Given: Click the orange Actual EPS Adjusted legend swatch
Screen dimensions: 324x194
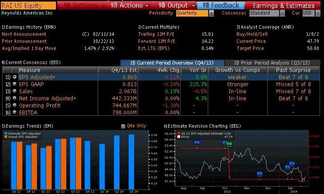Looking at the screenshot, I should click(6, 137).
